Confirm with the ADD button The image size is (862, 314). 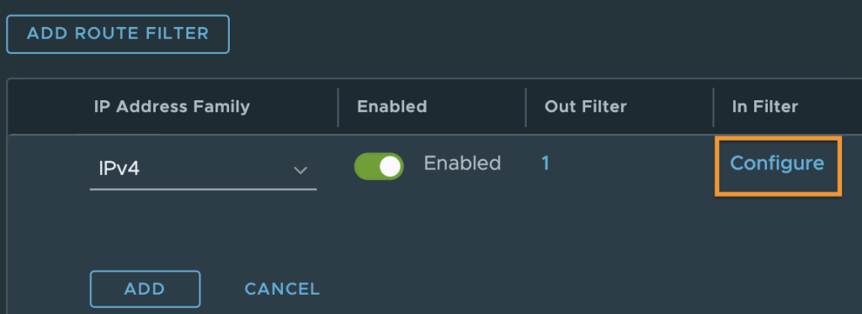click(145, 289)
